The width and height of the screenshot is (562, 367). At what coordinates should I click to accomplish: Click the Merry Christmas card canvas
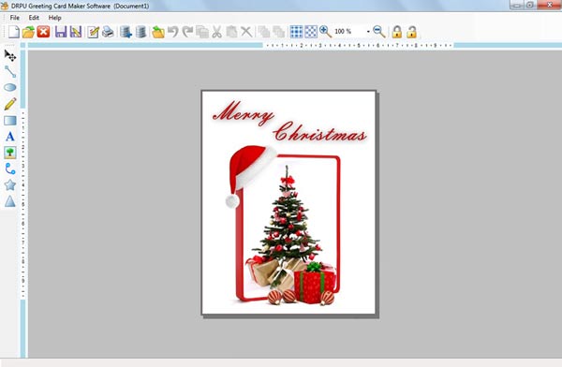(x=288, y=202)
